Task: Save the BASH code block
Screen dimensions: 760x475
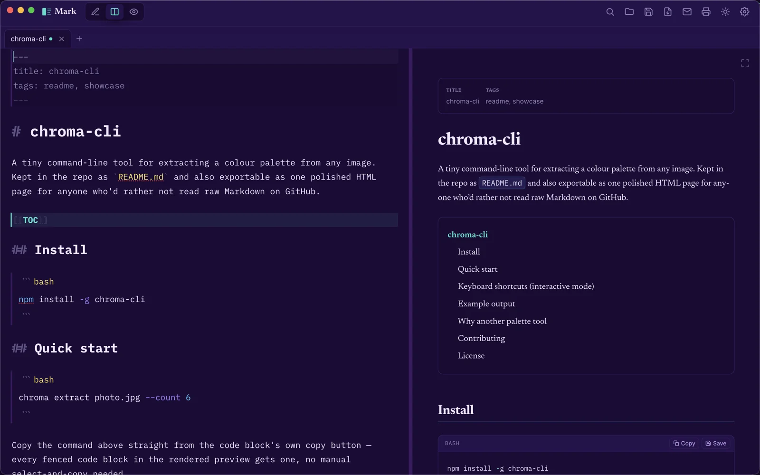Action: (716, 443)
